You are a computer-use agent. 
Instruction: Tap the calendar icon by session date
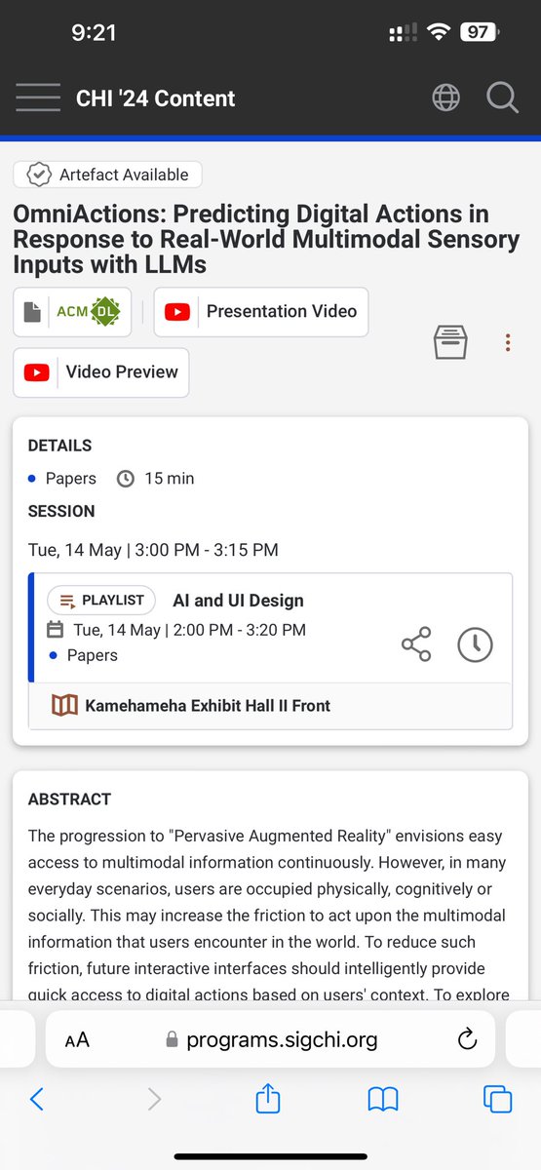pos(56,630)
